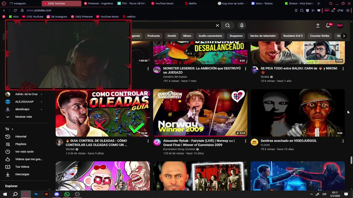This screenshot has width=353, height=198.
Task: Open ALEJOZAAAP subscription channel
Action: tap(24, 102)
